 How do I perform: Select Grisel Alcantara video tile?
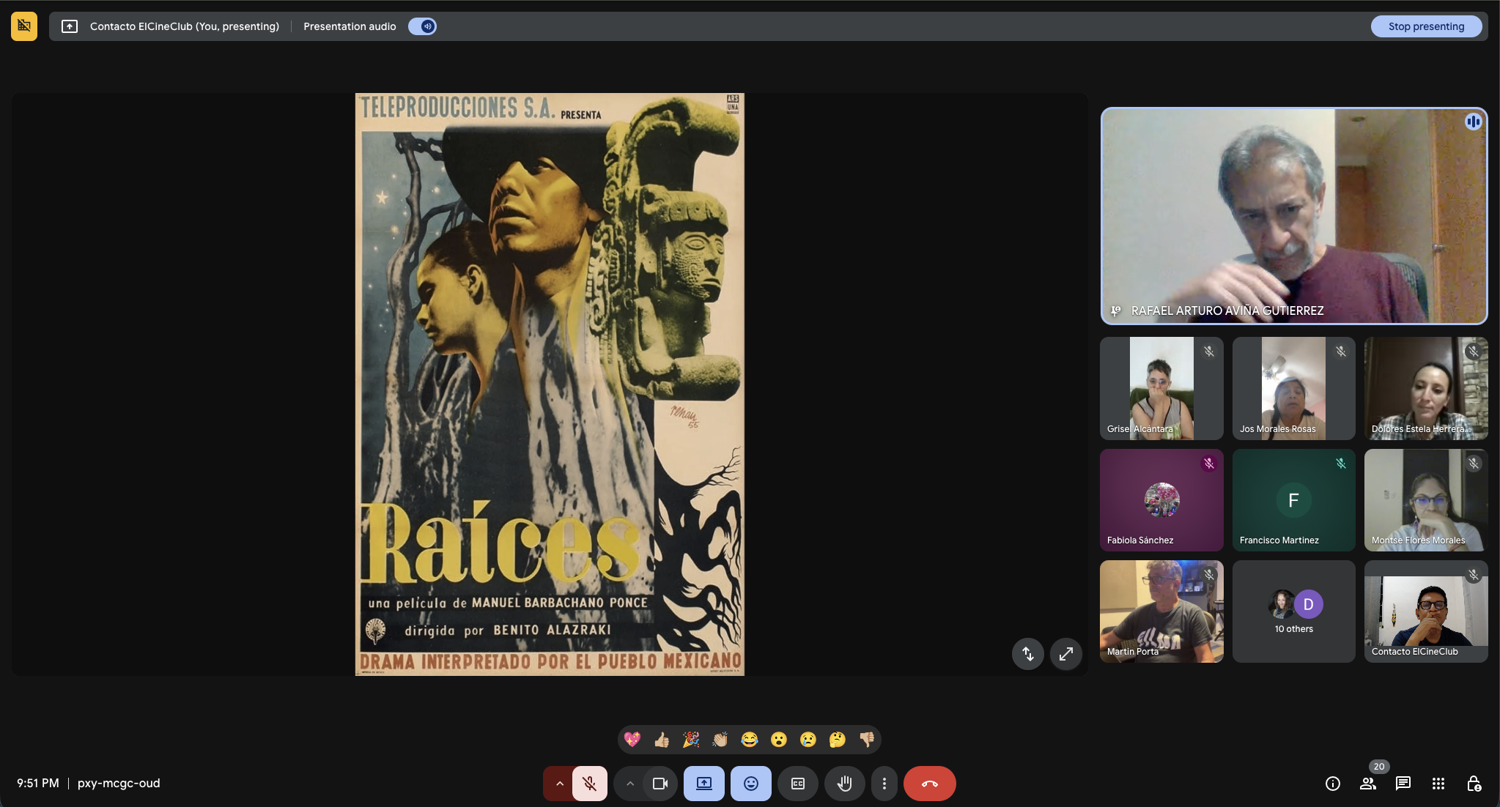1161,388
